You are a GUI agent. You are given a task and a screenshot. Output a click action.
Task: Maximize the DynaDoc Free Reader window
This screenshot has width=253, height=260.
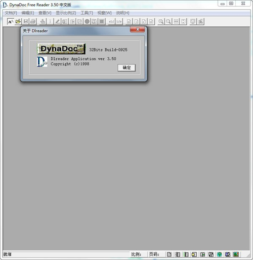click(x=231, y=4)
